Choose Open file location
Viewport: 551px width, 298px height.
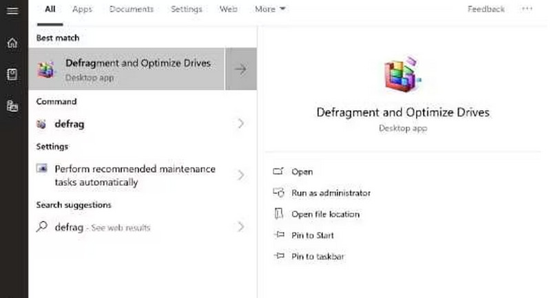(x=325, y=214)
